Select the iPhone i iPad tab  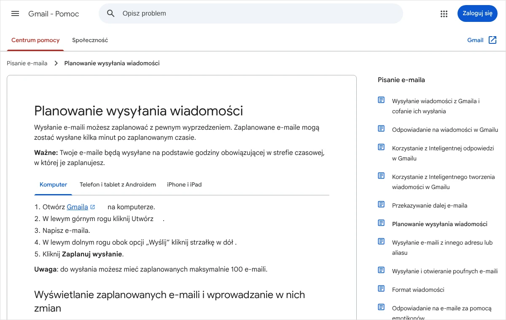pyautogui.click(x=184, y=184)
